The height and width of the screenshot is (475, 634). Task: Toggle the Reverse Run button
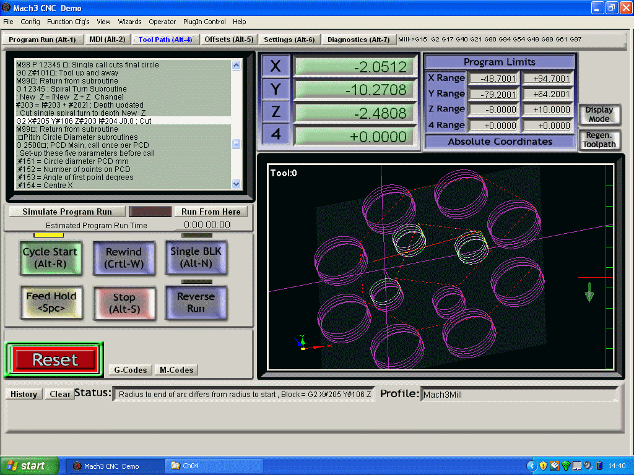(x=196, y=302)
